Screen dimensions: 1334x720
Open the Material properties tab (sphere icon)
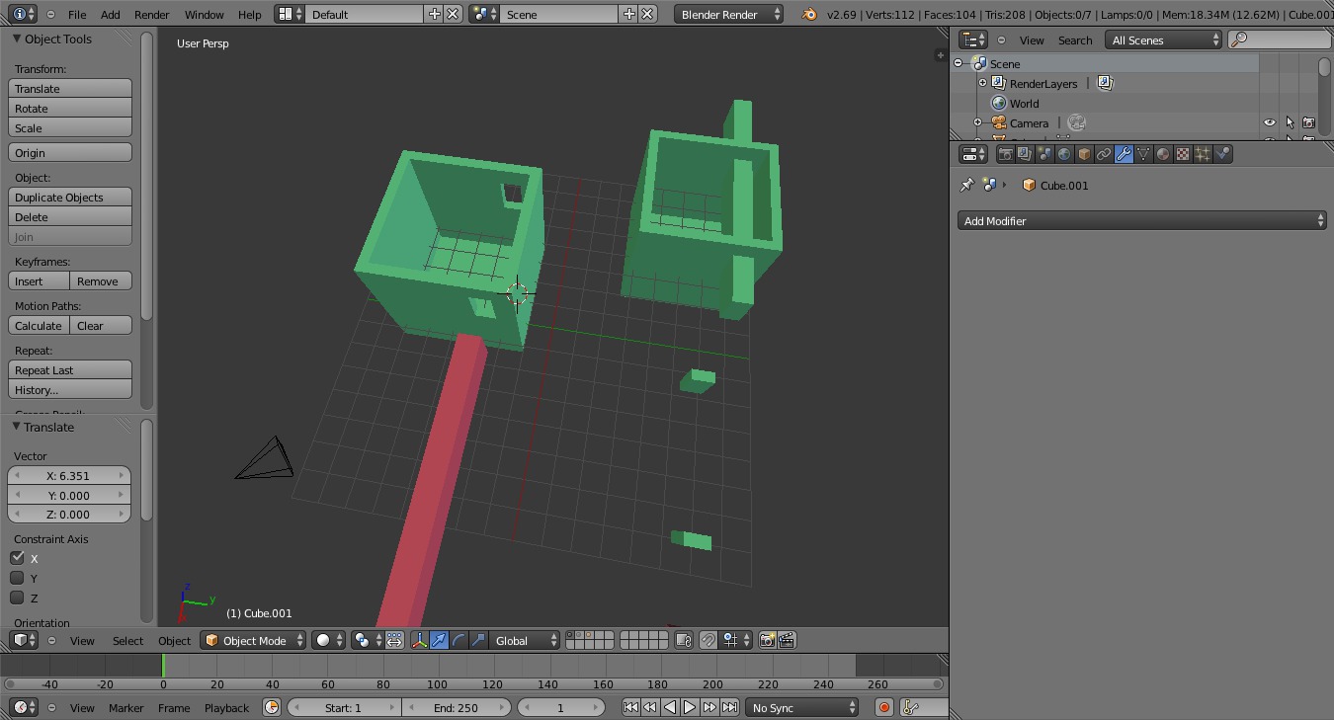(x=1163, y=154)
